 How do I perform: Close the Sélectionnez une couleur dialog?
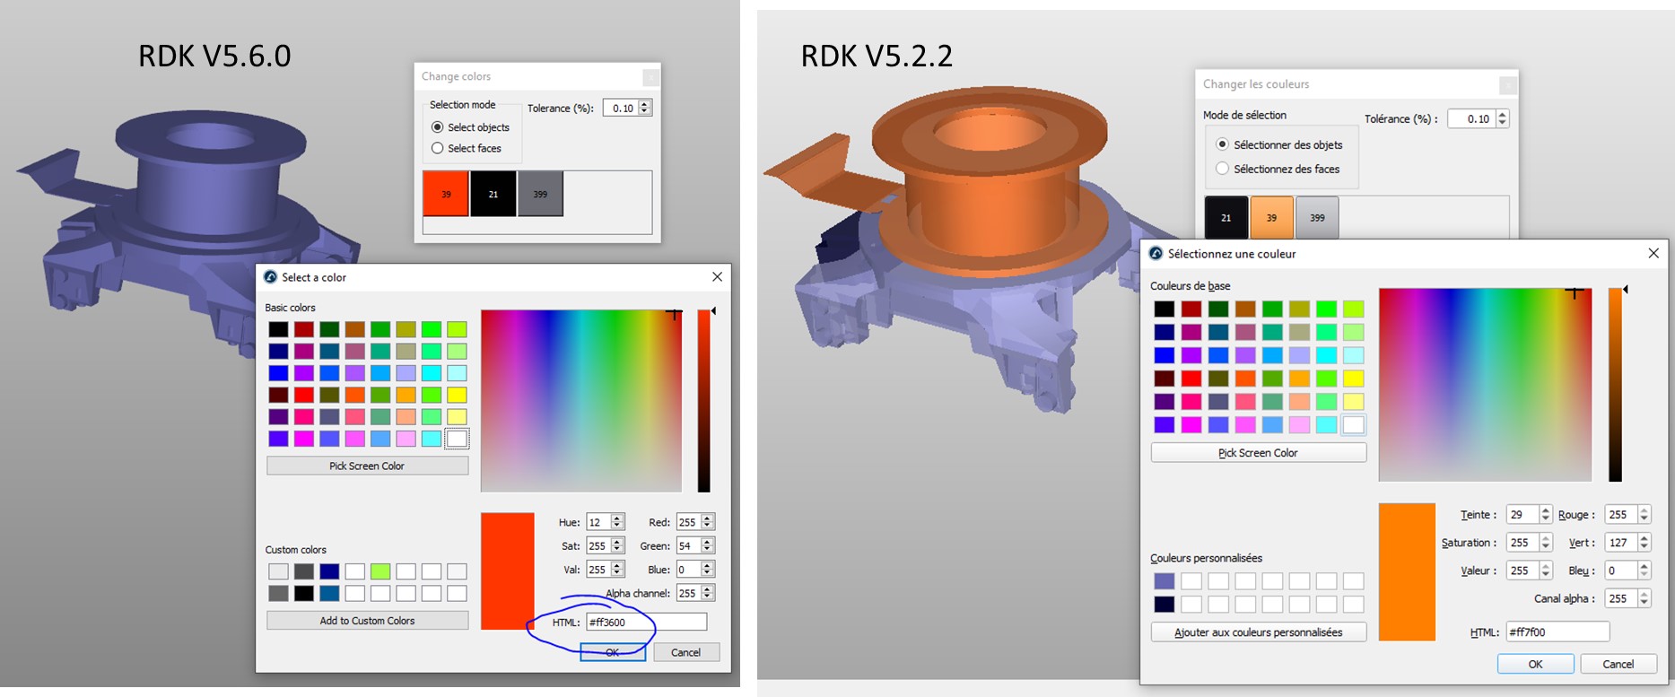point(1653,254)
